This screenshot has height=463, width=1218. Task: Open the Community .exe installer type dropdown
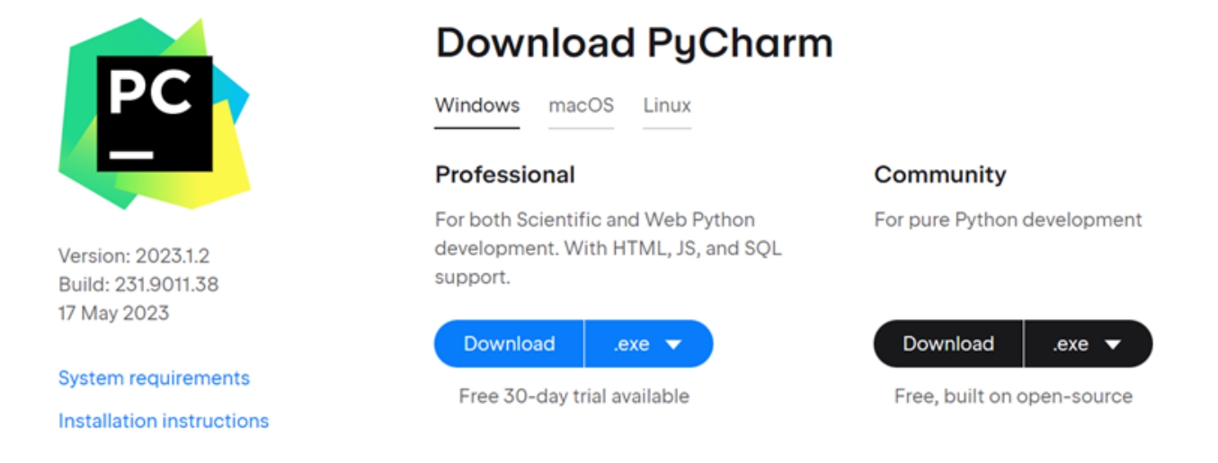pyautogui.click(x=1089, y=343)
